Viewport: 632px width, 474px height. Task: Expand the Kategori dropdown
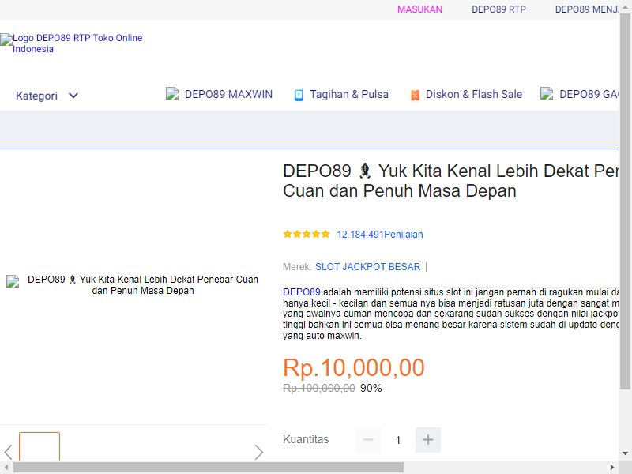(47, 96)
